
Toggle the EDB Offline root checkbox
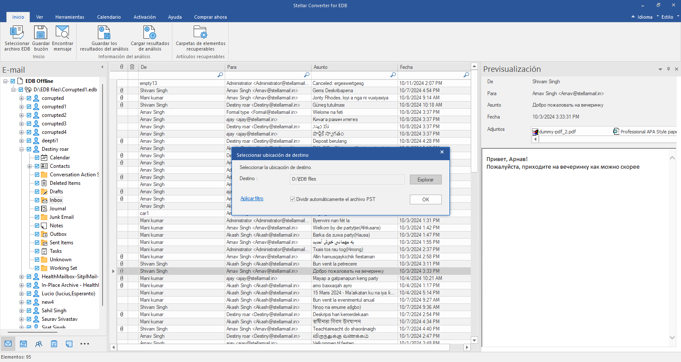click(x=13, y=81)
